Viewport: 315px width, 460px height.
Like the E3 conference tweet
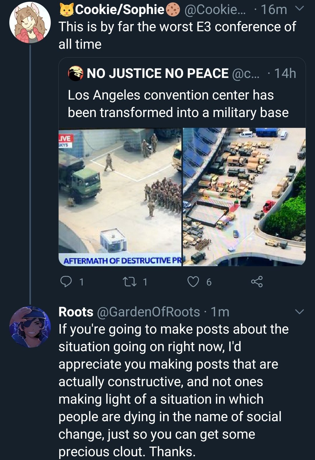[x=193, y=281]
